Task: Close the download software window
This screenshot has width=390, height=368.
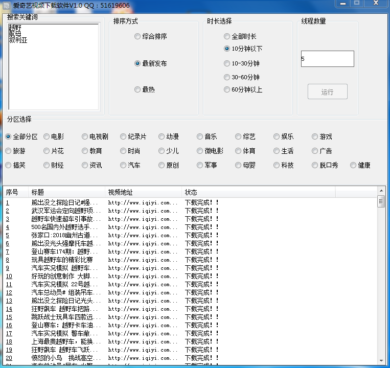Action: [x=376, y=3]
